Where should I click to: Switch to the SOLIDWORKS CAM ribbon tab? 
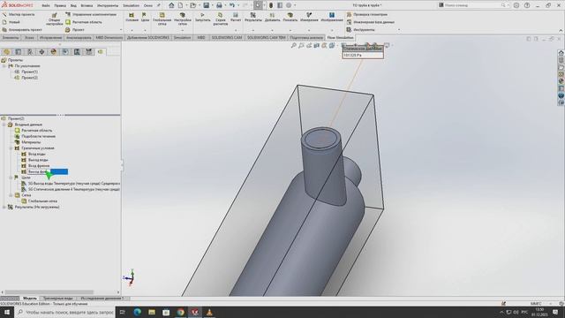click(x=226, y=37)
